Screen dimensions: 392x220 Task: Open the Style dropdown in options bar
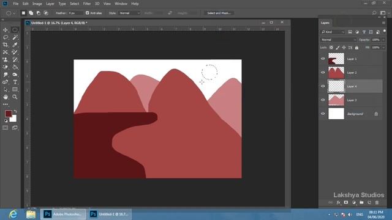tap(129, 13)
